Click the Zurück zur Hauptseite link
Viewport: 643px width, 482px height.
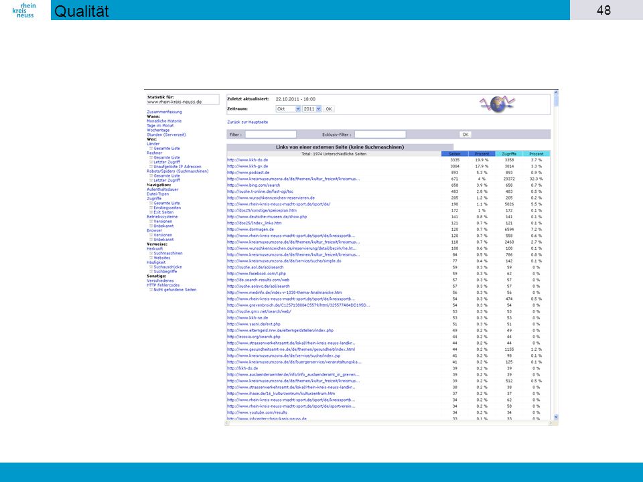tap(248, 122)
